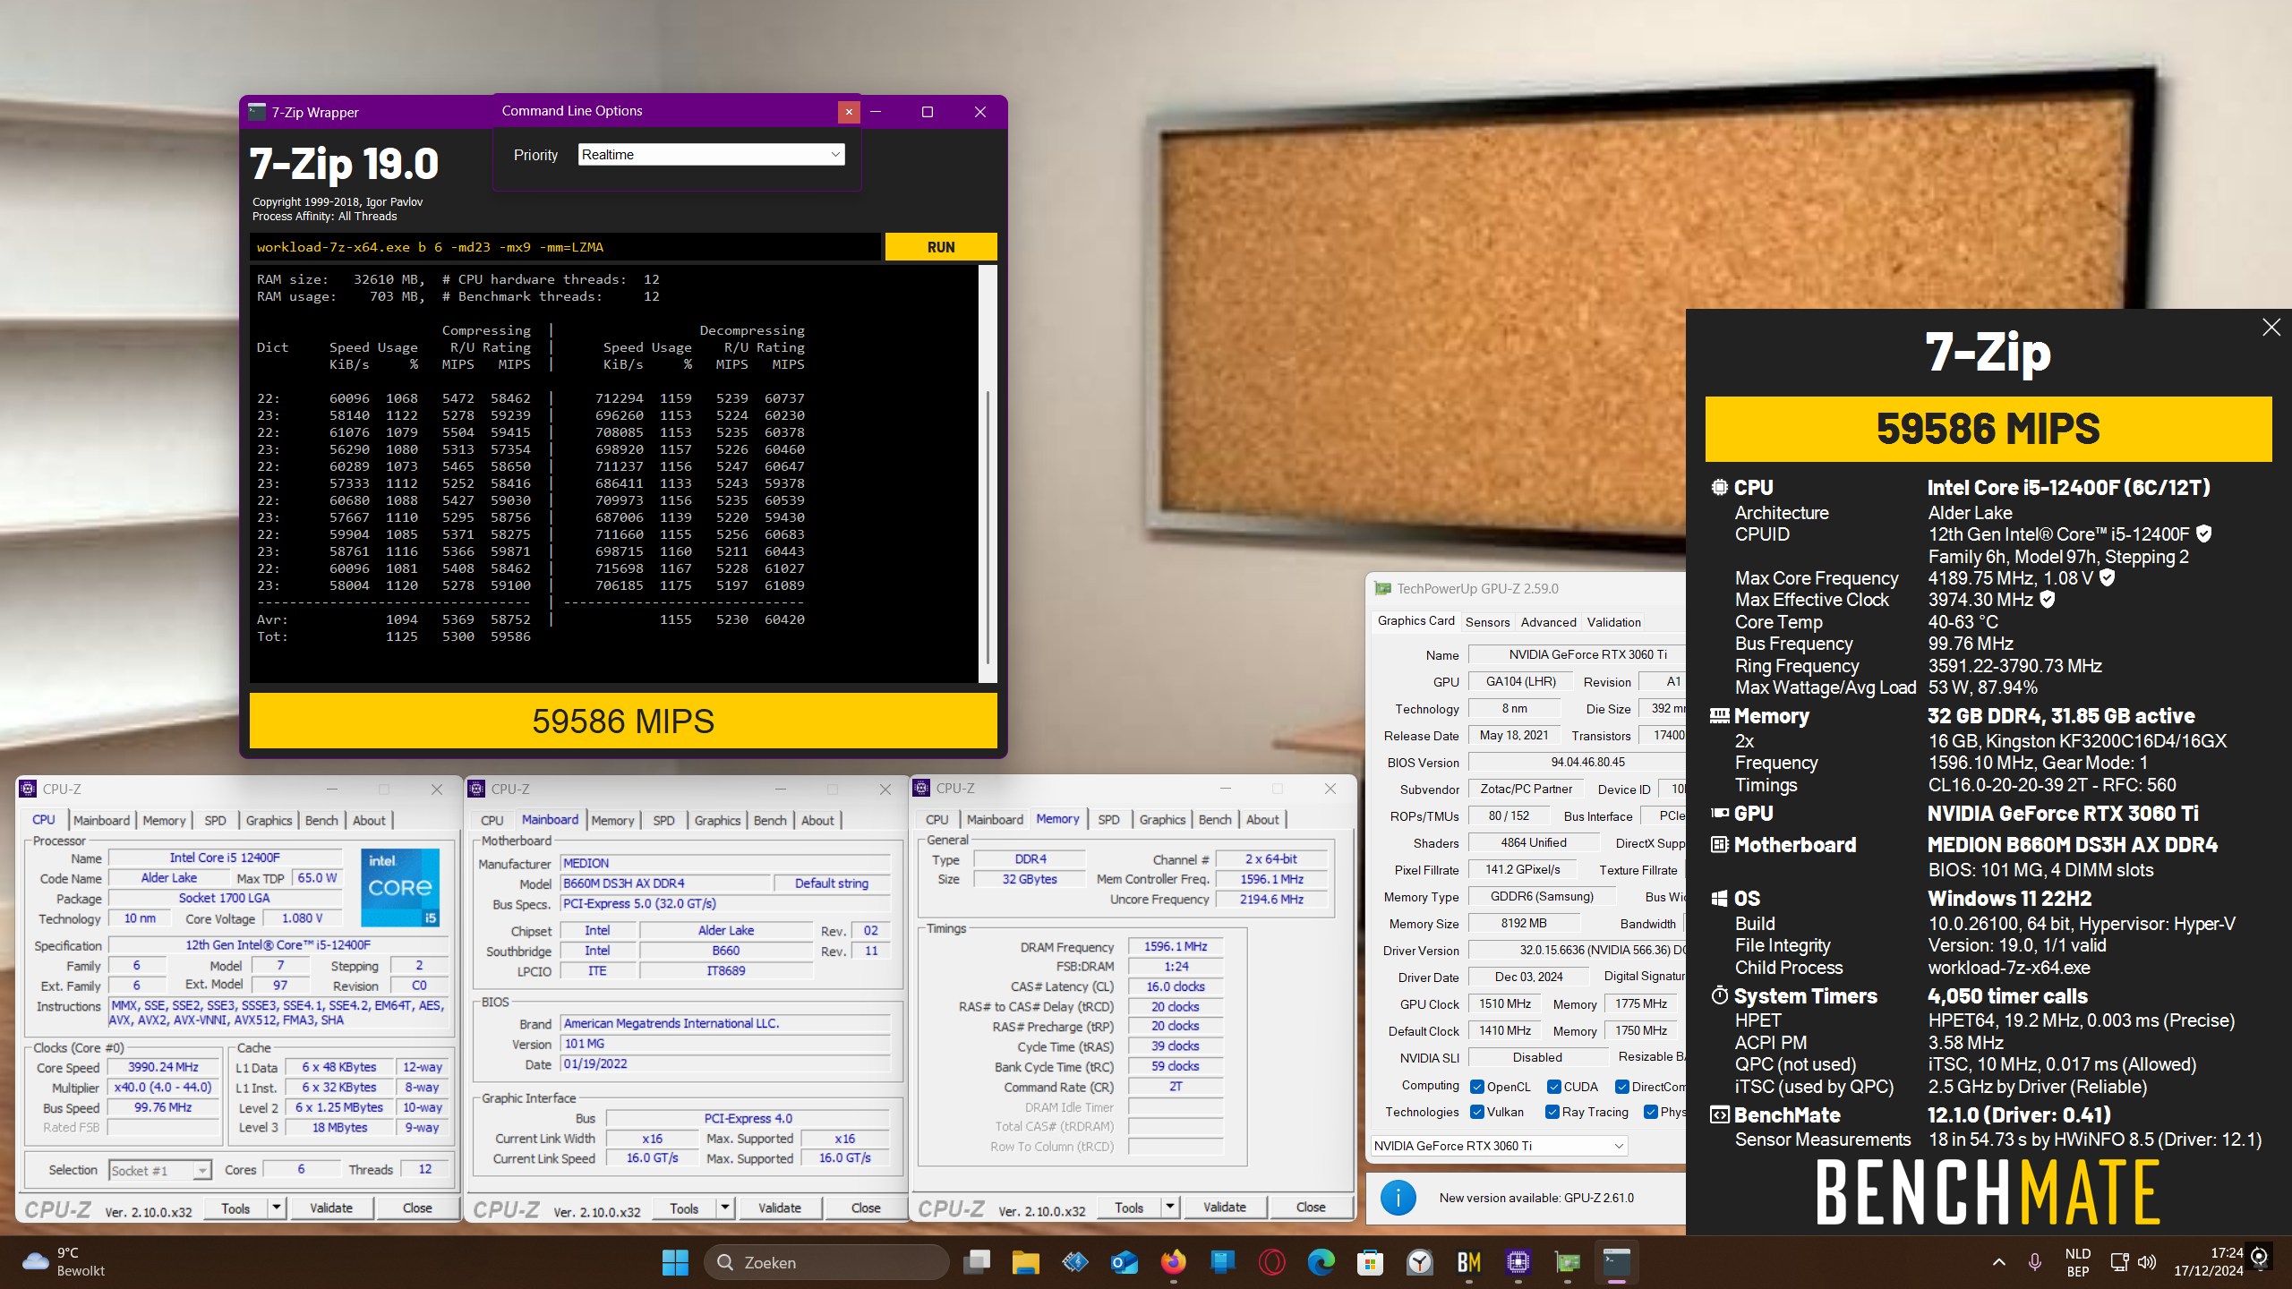Open the clock app on the taskbar
The height and width of the screenshot is (1289, 2292).
click(x=1419, y=1262)
